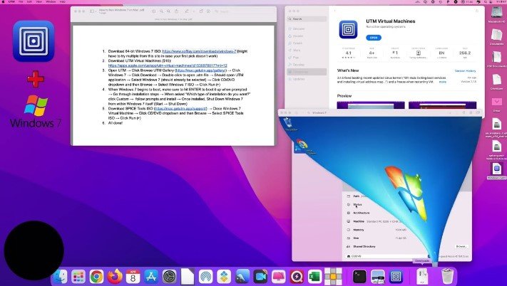Open the View menu
This screenshot has width=507, height=286.
click(x=39, y=2)
